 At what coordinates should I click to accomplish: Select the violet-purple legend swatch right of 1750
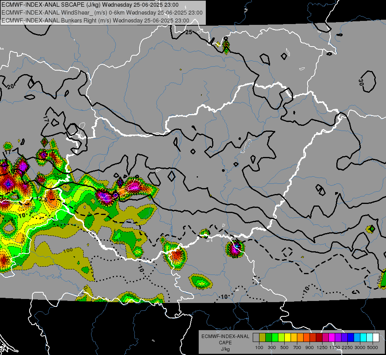click(338, 337)
